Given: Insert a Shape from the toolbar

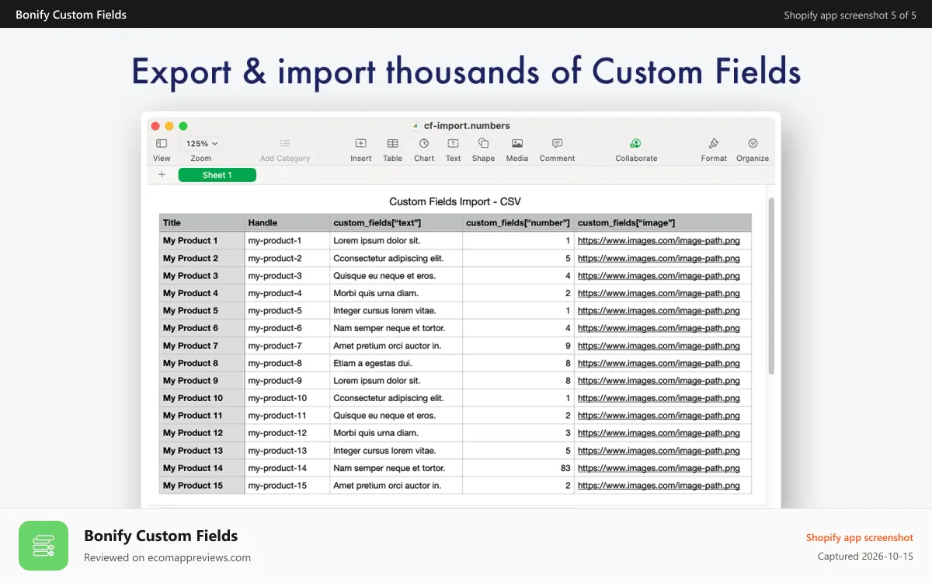Looking at the screenshot, I should pyautogui.click(x=483, y=144).
